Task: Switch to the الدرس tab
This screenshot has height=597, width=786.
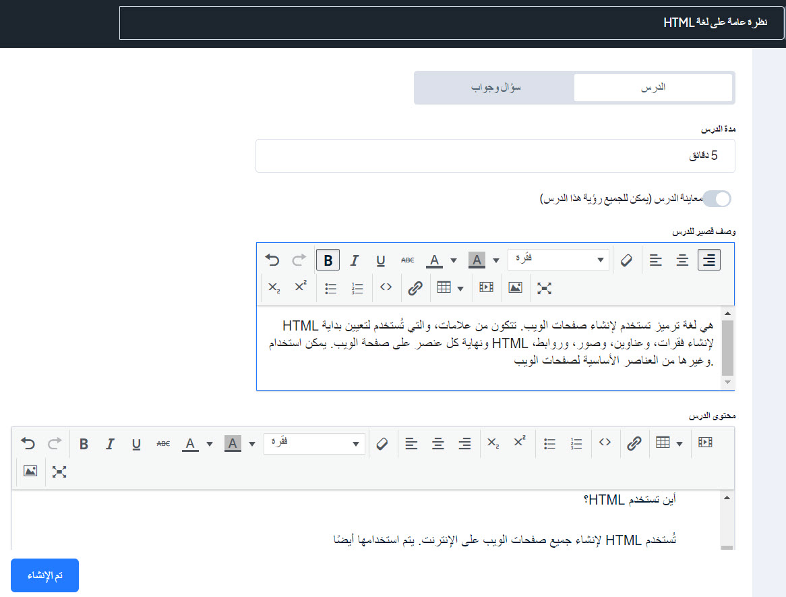Action: [653, 88]
